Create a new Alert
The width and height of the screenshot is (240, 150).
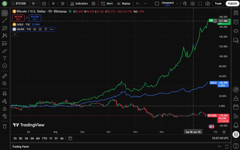coord(107,3)
